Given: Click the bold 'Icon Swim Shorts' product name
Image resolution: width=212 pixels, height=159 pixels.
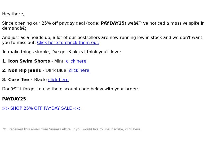Looking at the screenshot, I should click(29, 61).
